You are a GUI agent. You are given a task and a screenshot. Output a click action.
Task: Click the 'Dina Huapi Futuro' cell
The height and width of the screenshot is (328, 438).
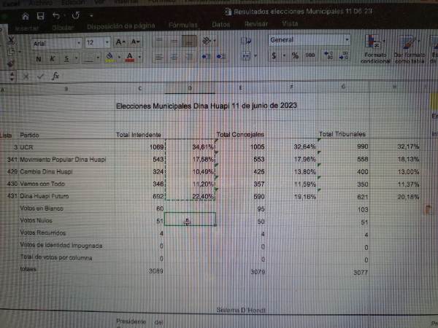click(66, 196)
